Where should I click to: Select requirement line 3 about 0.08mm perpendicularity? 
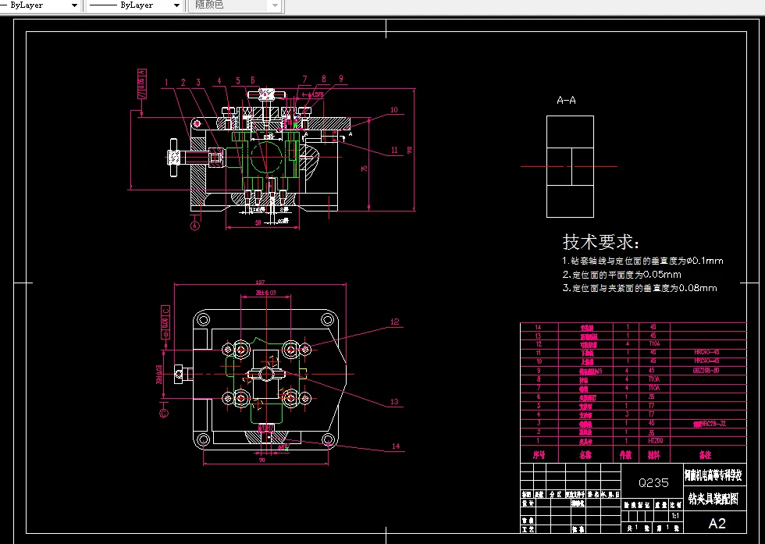639,288
